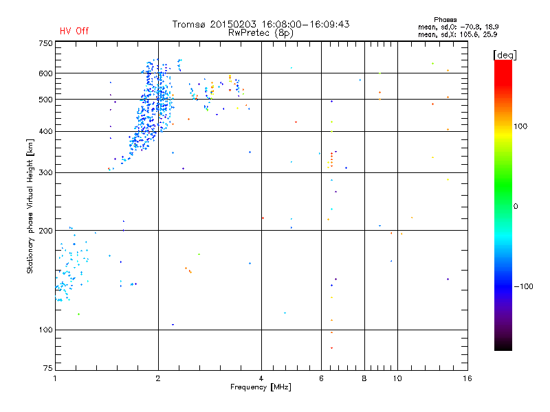Viewport: 550px width, 412px height.
Task: Click the y-axis tick label '300'
Action: pos(45,173)
